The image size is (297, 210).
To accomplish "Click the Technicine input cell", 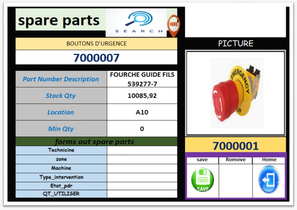I will (x=142, y=150).
